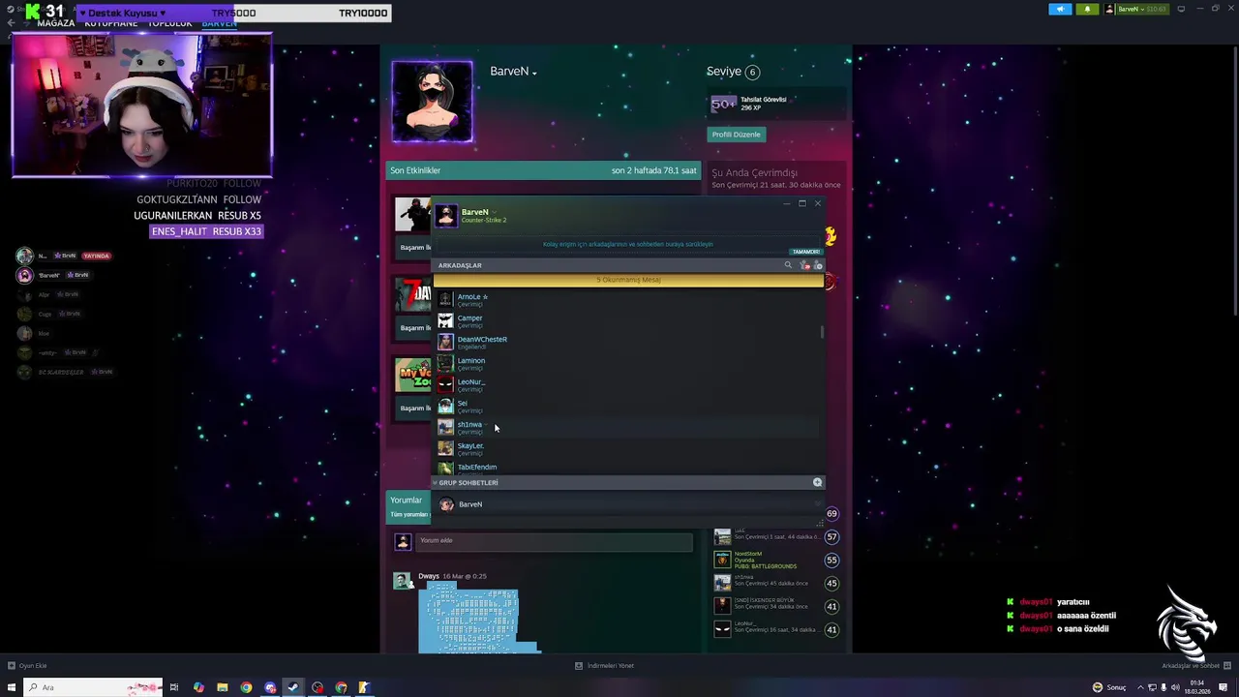Click Oyun Ekle in Steam footer
Viewport: 1239px width, 697px height.
(28, 666)
